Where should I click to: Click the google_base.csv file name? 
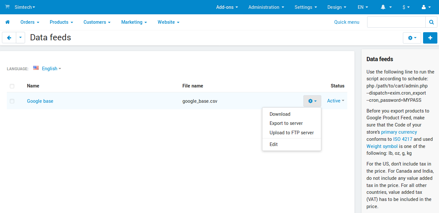pyautogui.click(x=200, y=101)
